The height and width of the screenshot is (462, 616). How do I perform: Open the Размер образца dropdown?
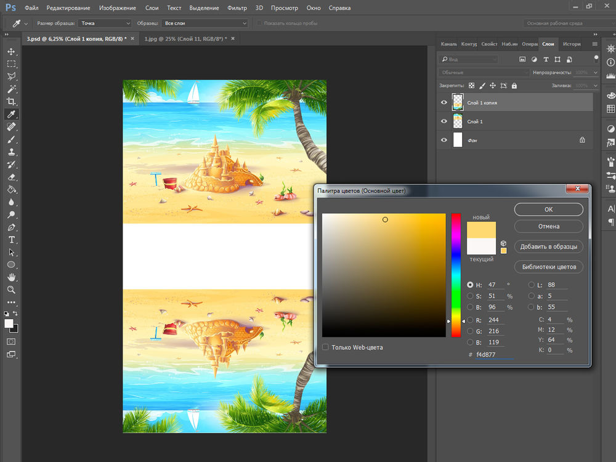pyautogui.click(x=105, y=23)
